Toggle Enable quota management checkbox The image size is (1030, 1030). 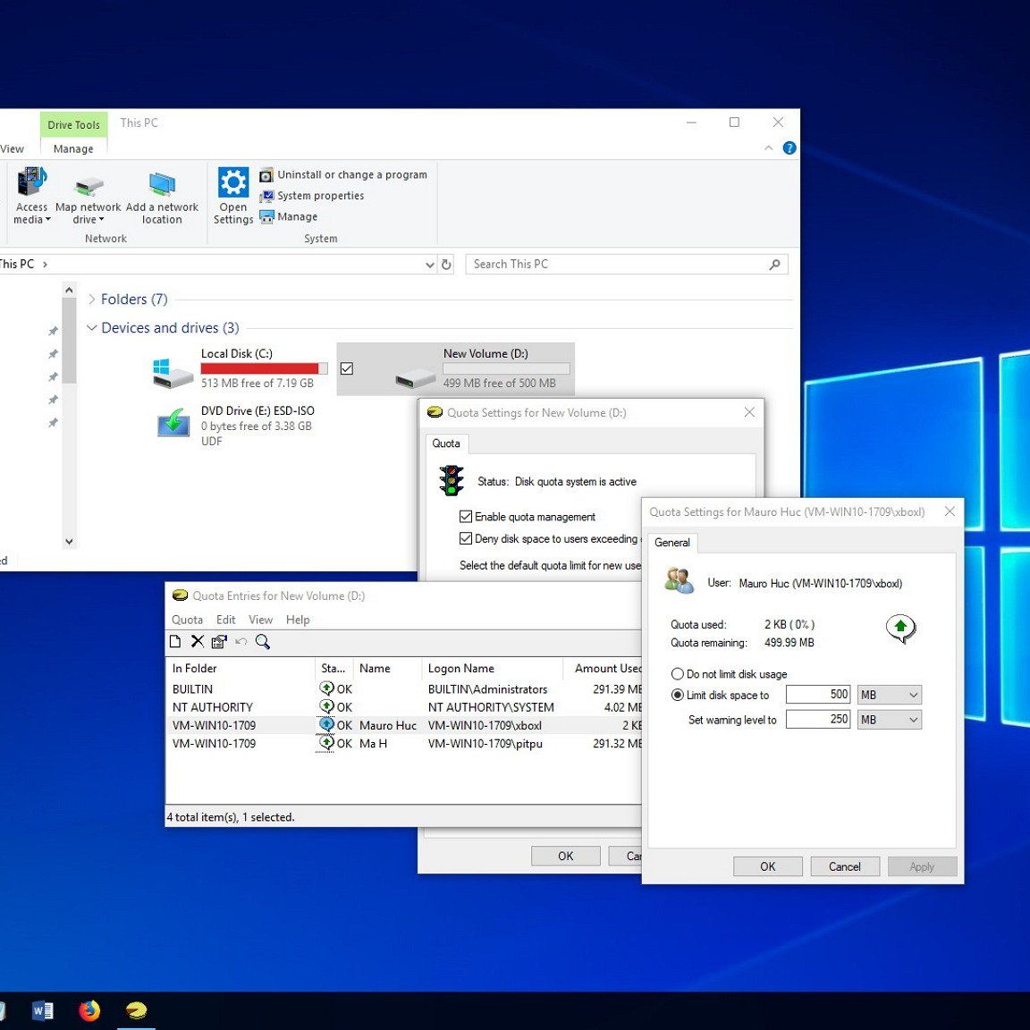tap(466, 517)
